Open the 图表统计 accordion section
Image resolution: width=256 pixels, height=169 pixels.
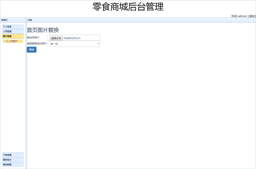(7, 160)
